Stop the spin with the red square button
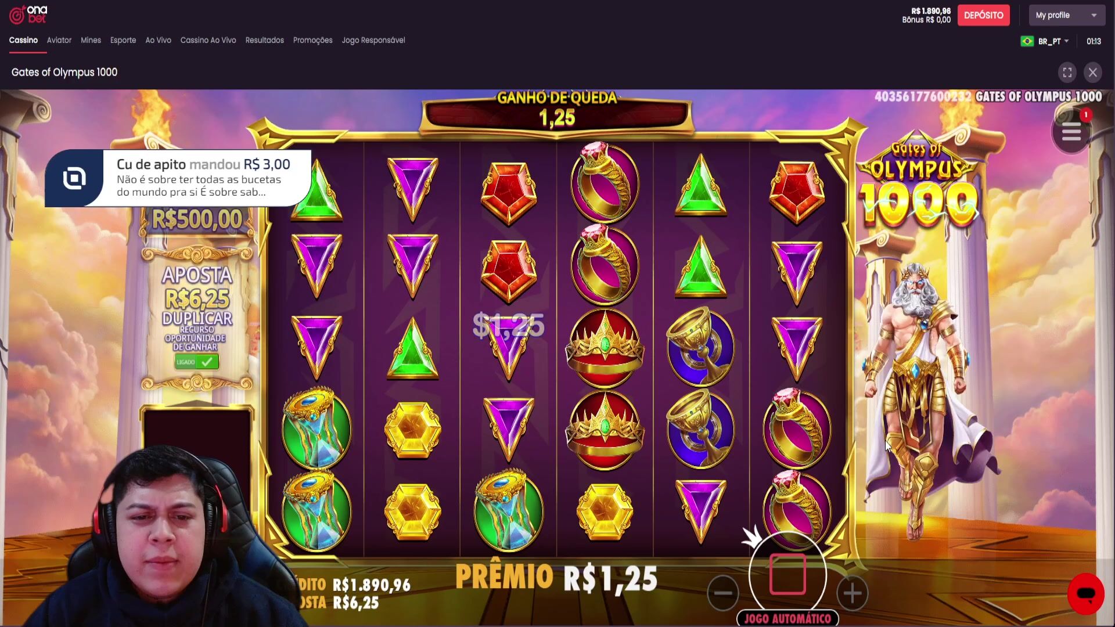This screenshot has height=627, width=1115. click(787, 574)
